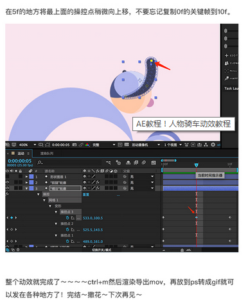The width and height of the screenshot is (248, 300).
Task: Collapse the 变形 group
Action: (50, 206)
